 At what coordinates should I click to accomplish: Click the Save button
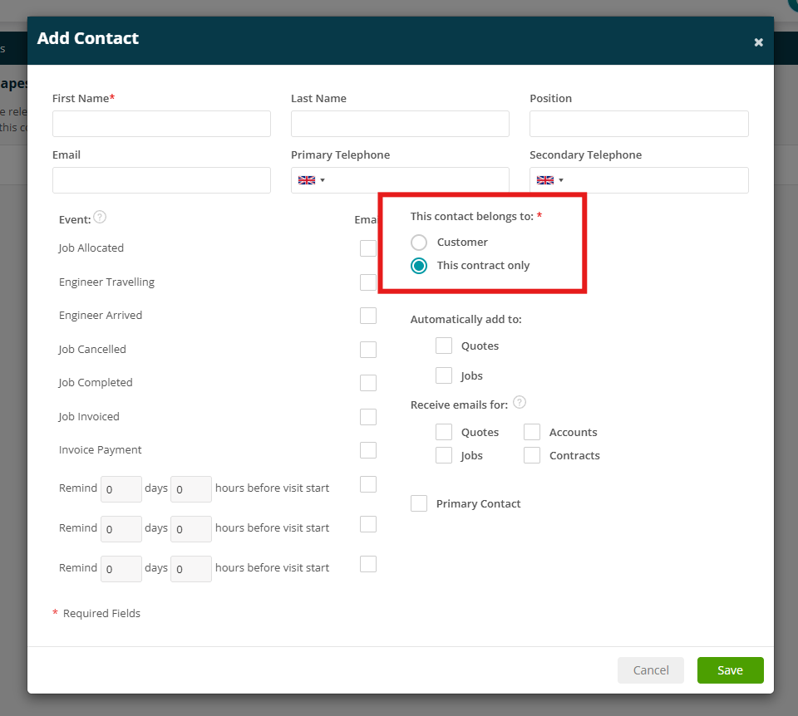(x=731, y=670)
